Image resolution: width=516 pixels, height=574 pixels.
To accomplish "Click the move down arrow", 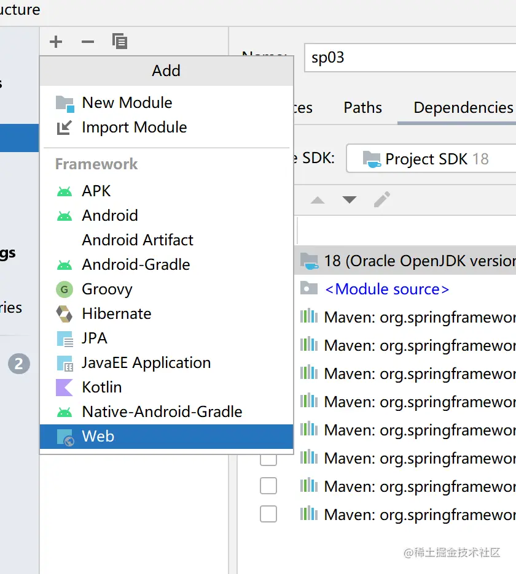I will pos(349,200).
